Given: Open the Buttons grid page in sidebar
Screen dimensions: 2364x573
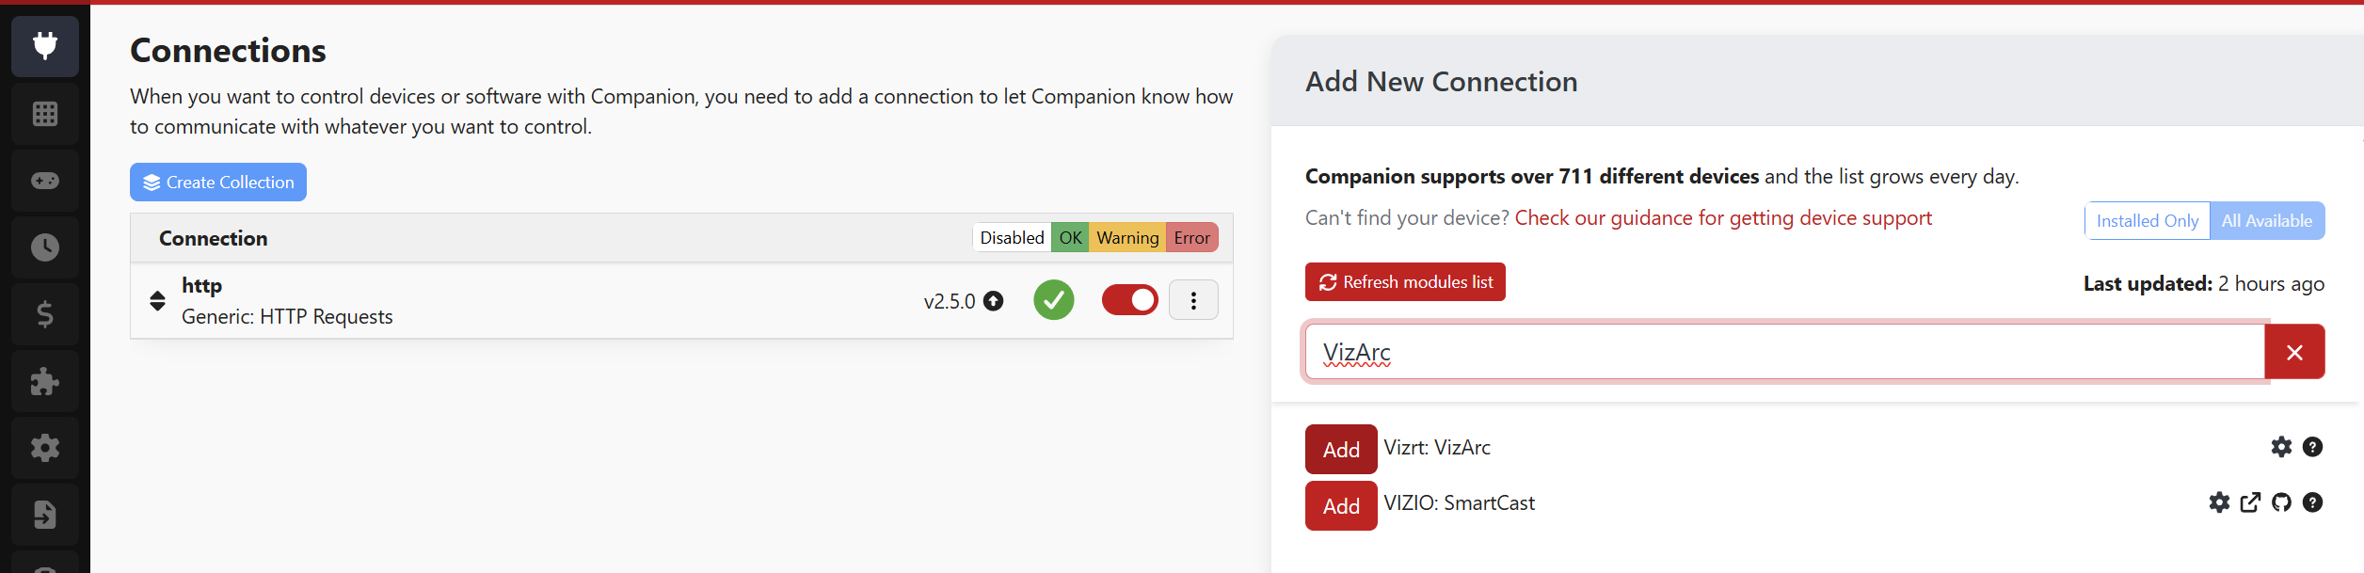Looking at the screenshot, I should pos(45,114).
